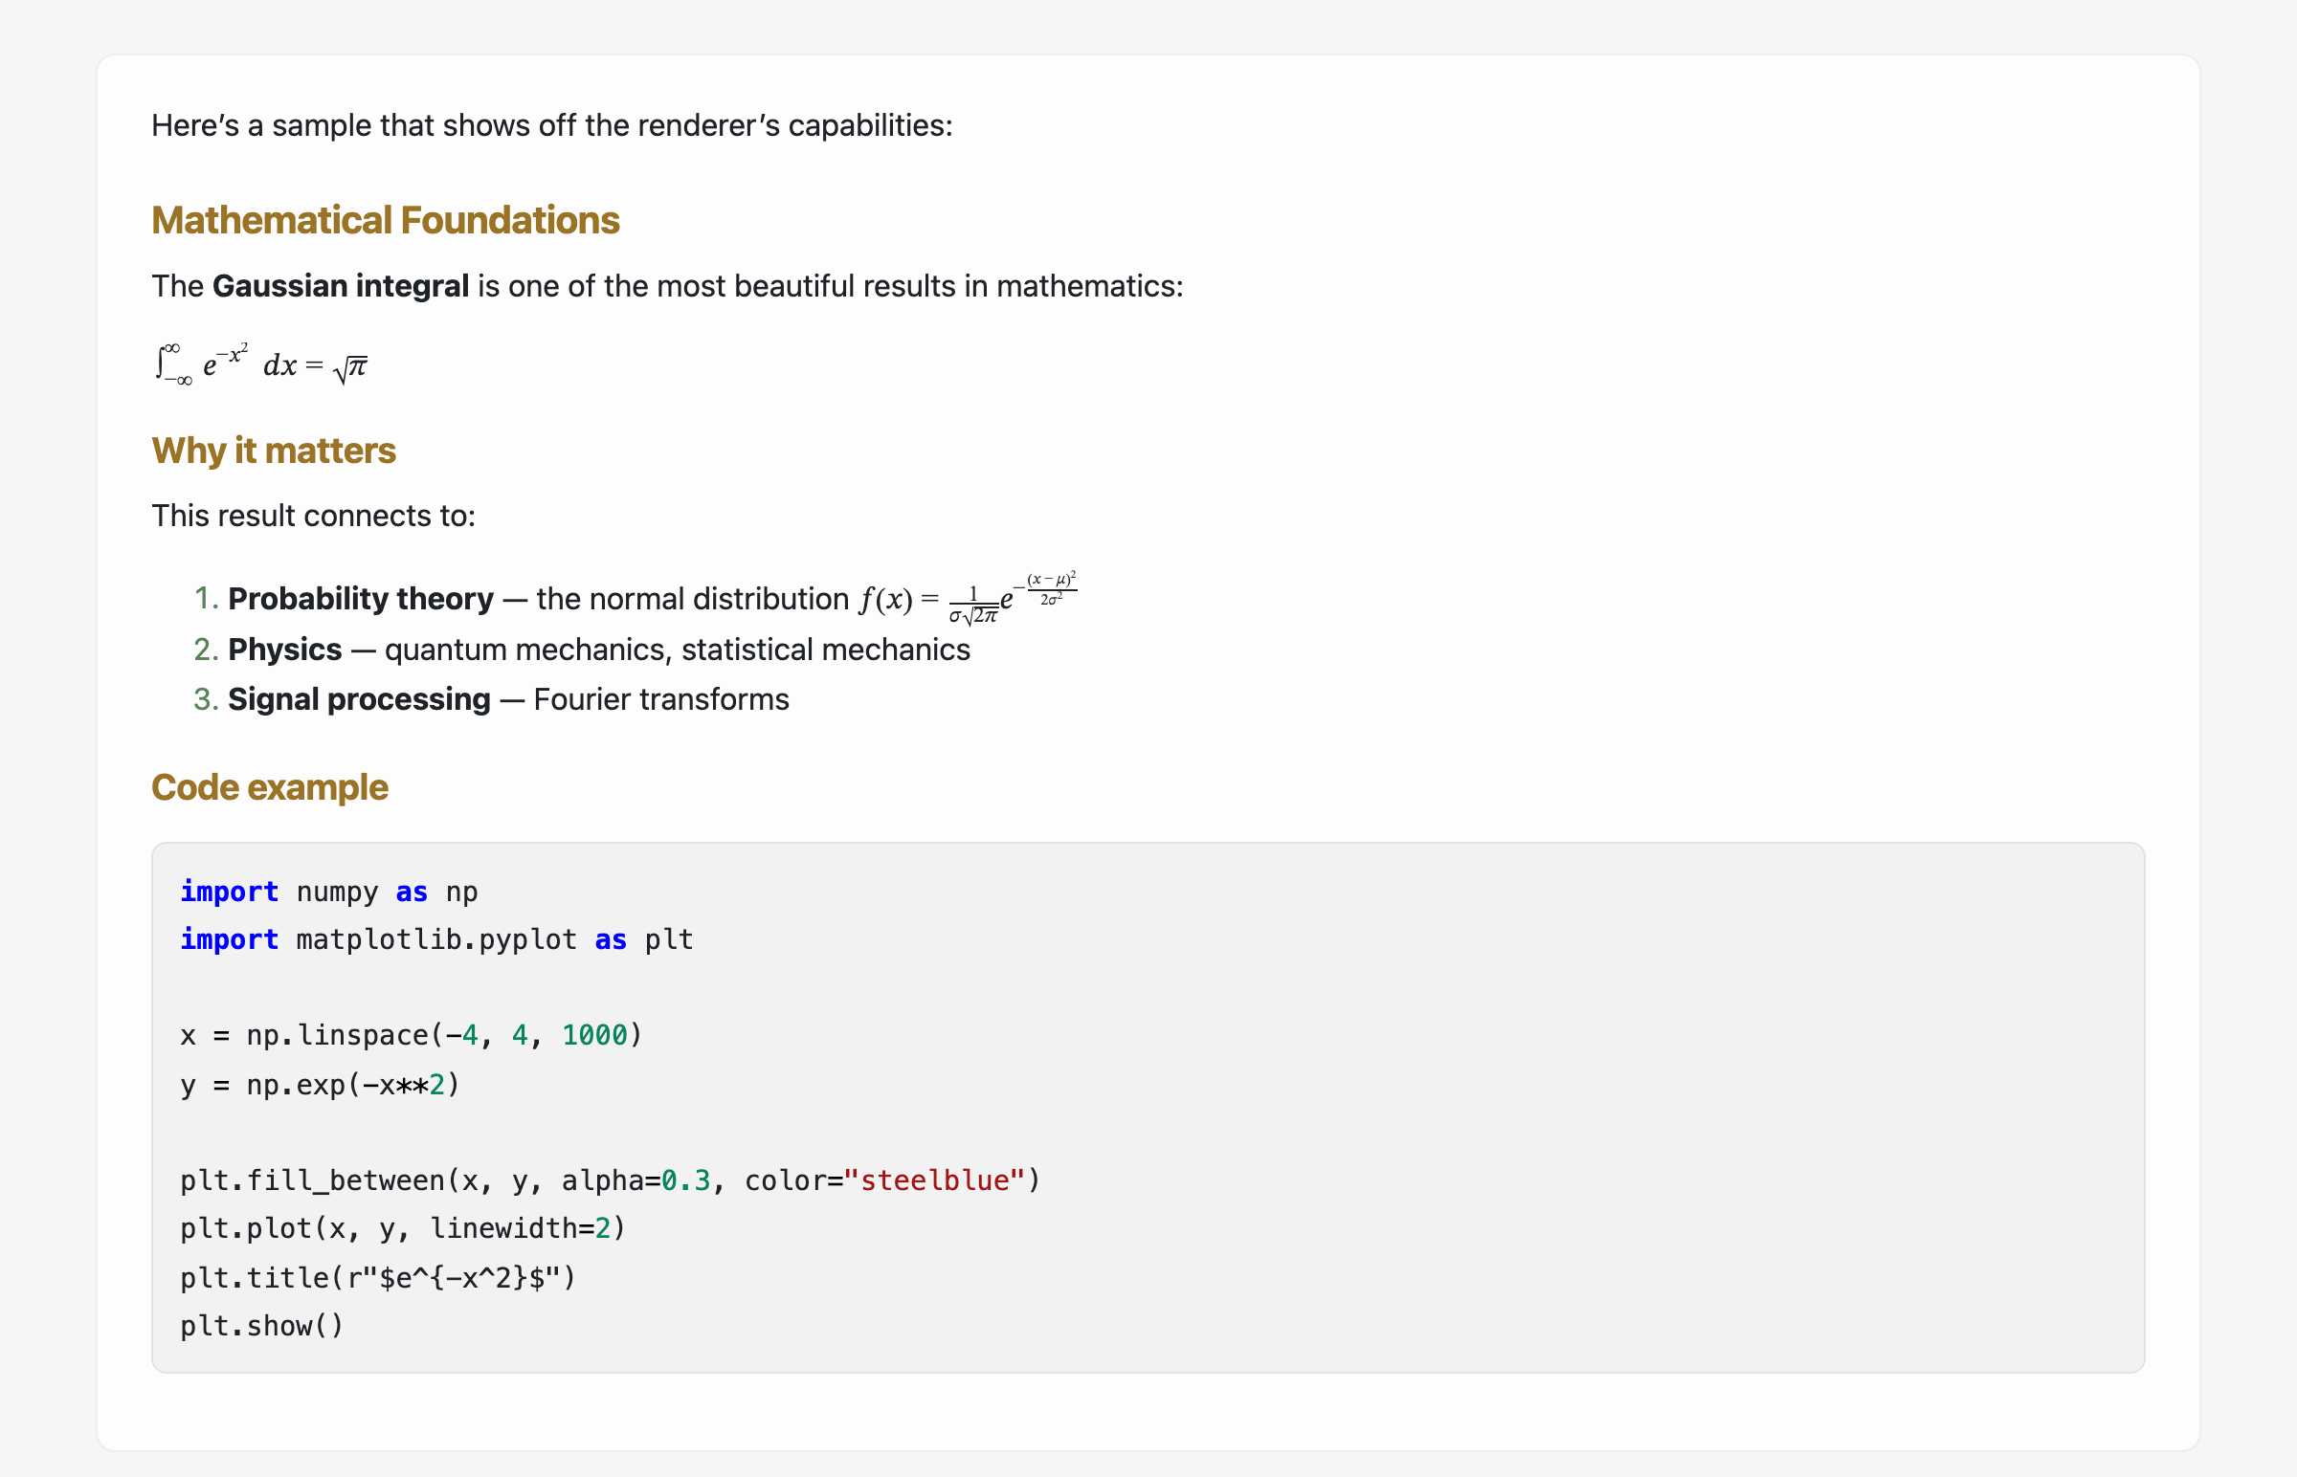Viewport: 2297px width, 1477px height.
Task: Click the 'plt.title' code line
Action: pyautogui.click(x=378, y=1278)
